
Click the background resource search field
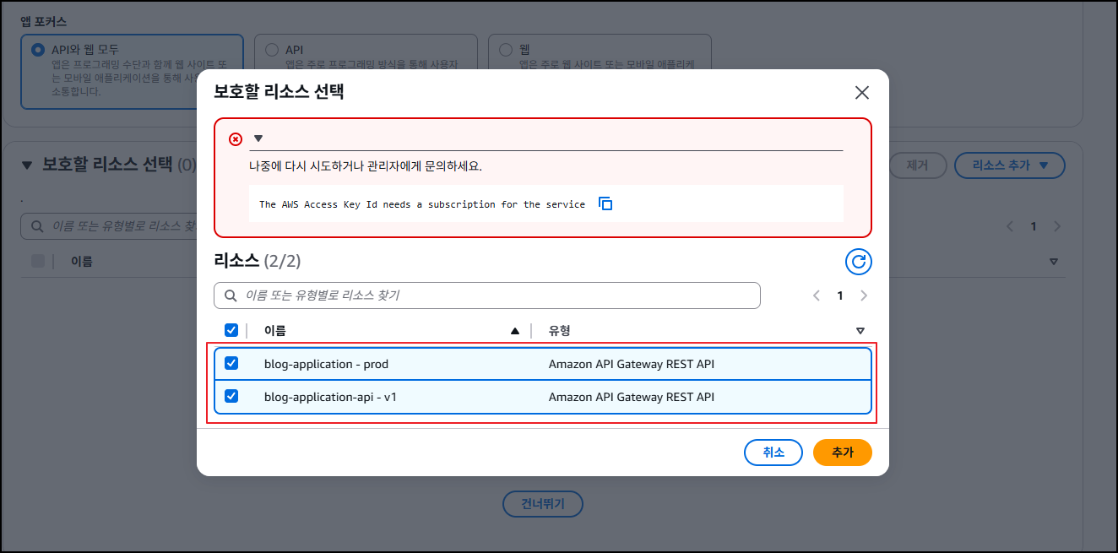pyautogui.click(x=109, y=226)
